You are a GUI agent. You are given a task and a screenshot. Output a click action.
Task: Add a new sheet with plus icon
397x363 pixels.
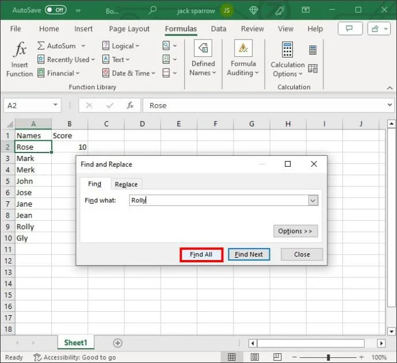(x=117, y=343)
